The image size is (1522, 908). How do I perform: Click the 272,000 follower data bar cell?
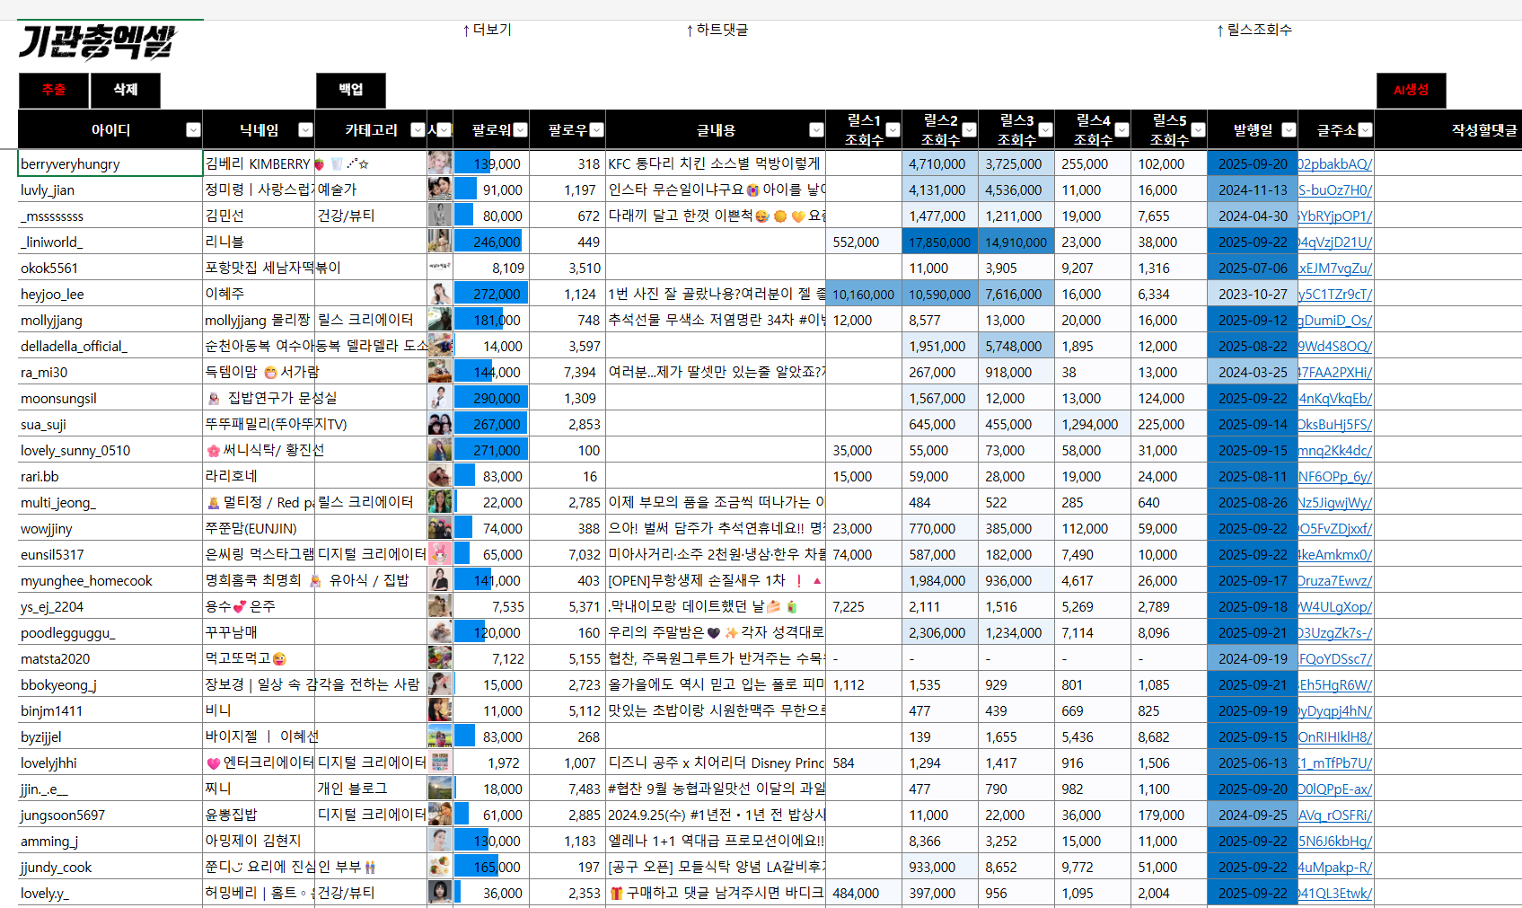[x=491, y=294]
